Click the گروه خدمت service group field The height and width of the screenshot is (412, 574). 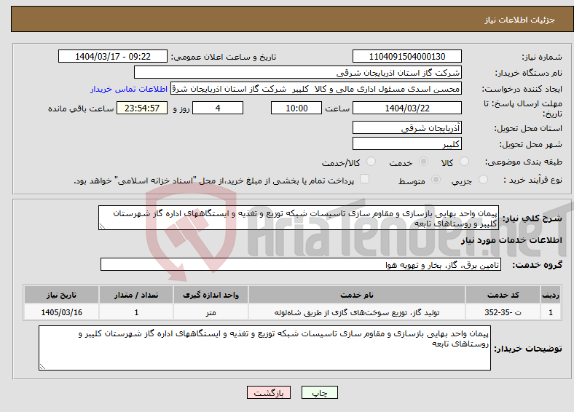(x=301, y=264)
